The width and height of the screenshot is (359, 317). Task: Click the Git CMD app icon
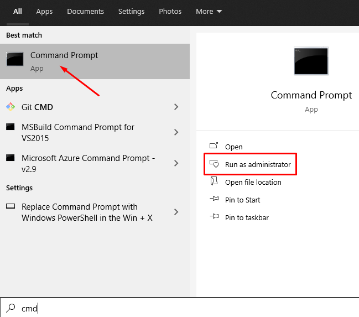tap(11, 107)
